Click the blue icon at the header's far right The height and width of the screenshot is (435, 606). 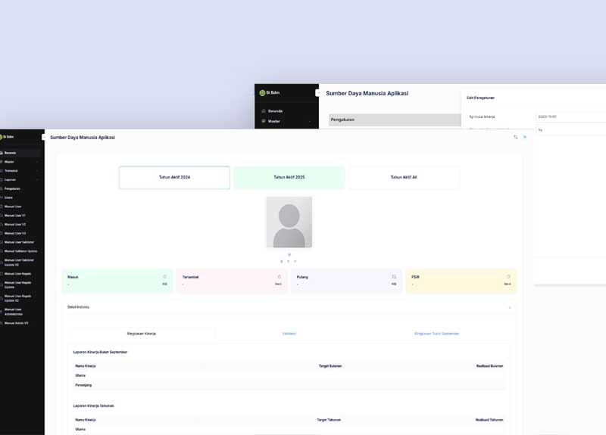point(524,137)
